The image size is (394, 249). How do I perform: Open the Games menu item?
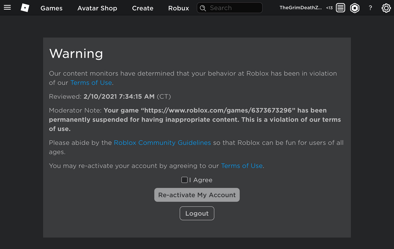coord(51,8)
